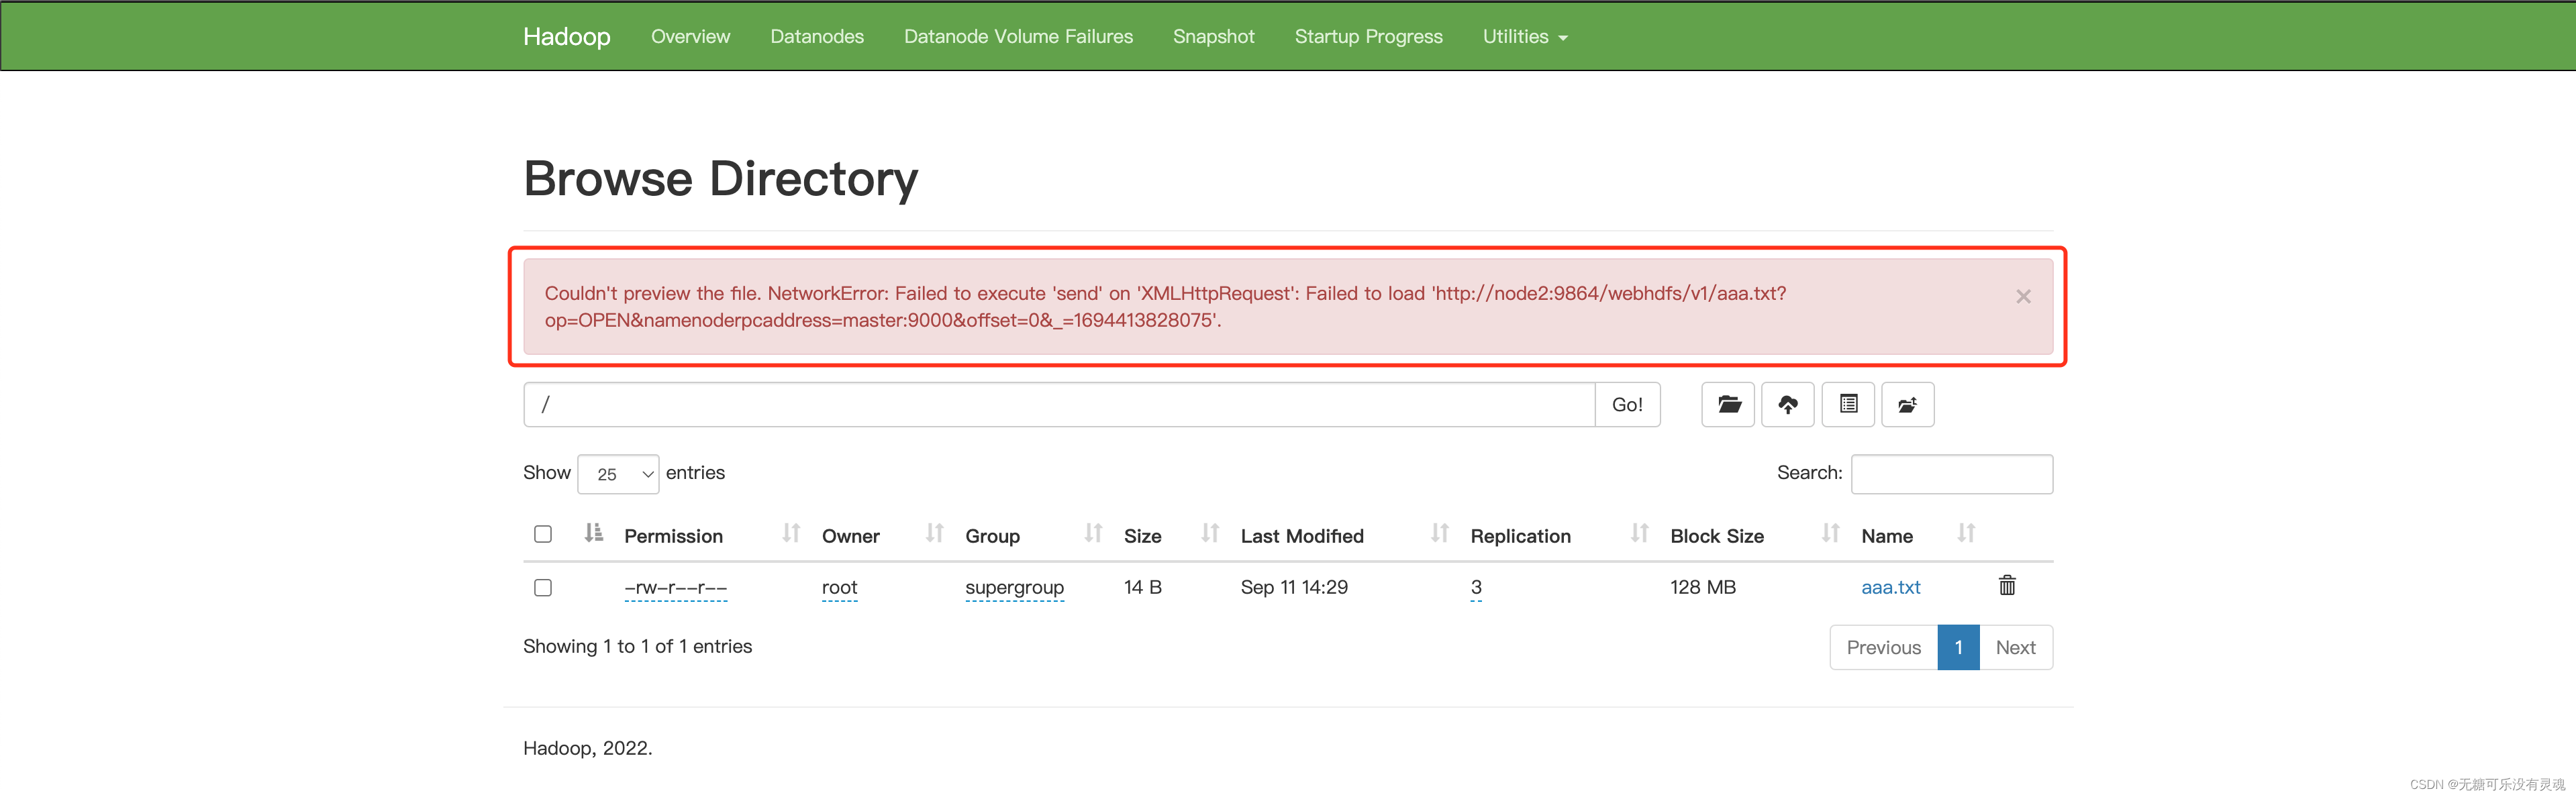
Task: Sort by Permission column sort icon
Action: (x=790, y=534)
